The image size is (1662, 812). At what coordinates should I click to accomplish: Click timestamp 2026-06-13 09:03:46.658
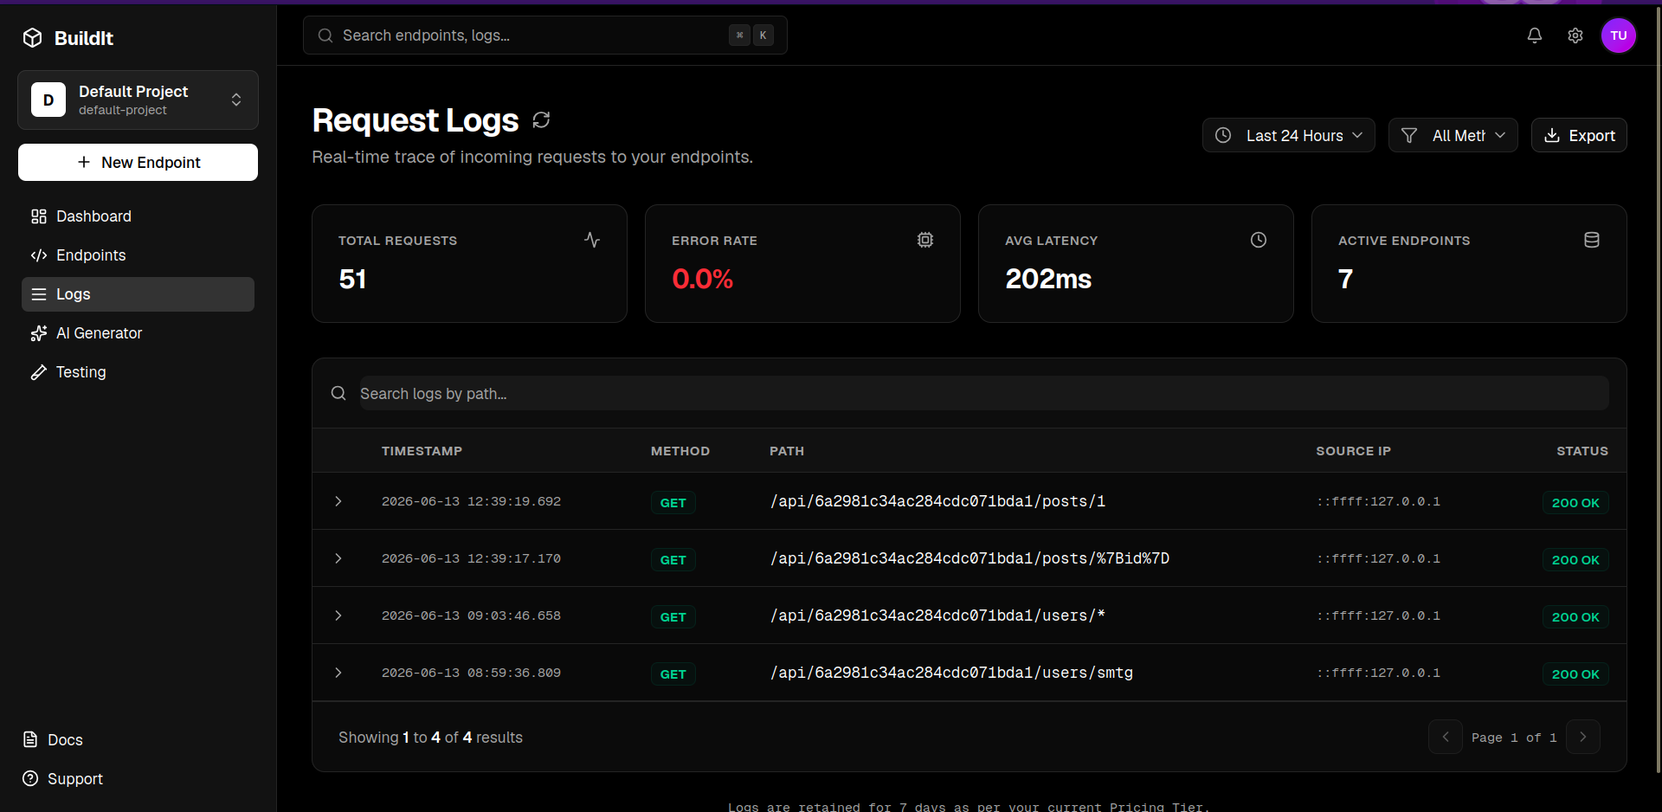[471, 615]
